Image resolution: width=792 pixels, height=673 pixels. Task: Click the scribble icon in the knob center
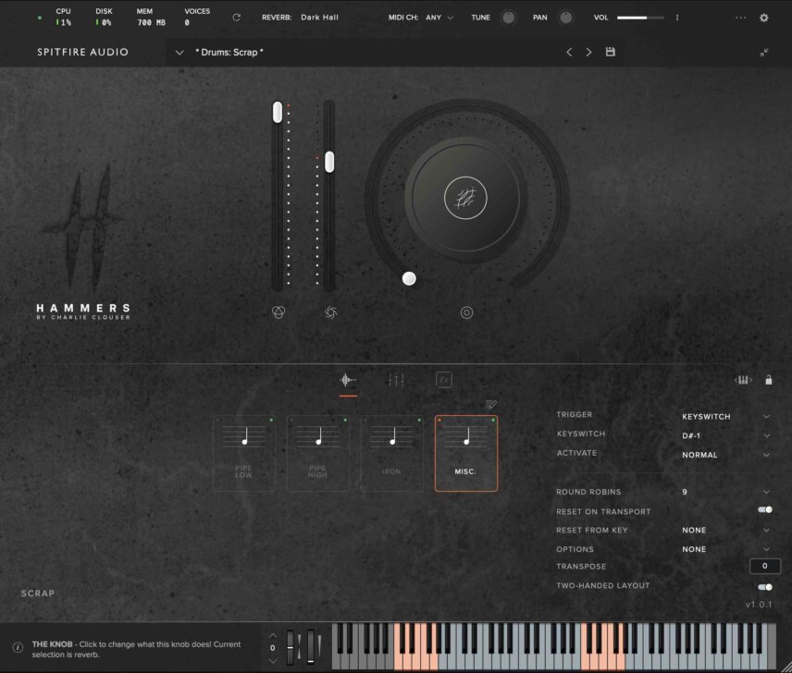coord(465,198)
